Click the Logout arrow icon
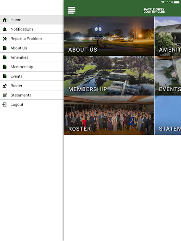Viewport: 181px width, 241px height. coord(5,104)
